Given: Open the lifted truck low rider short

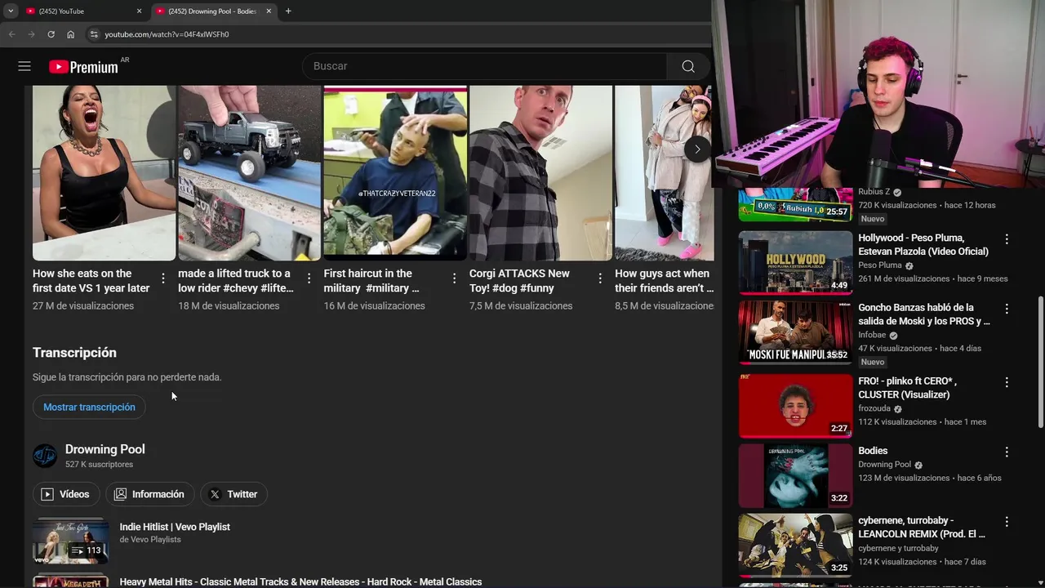Looking at the screenshot, I should [x=249, y=173].
